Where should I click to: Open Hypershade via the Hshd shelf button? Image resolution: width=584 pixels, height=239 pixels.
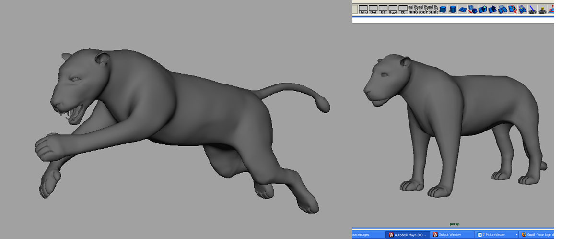(363, 9)
